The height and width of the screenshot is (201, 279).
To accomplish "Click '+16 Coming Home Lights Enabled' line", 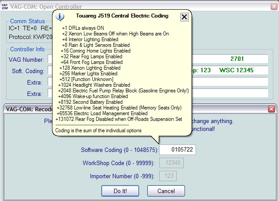I will click(x=95, y=51).
